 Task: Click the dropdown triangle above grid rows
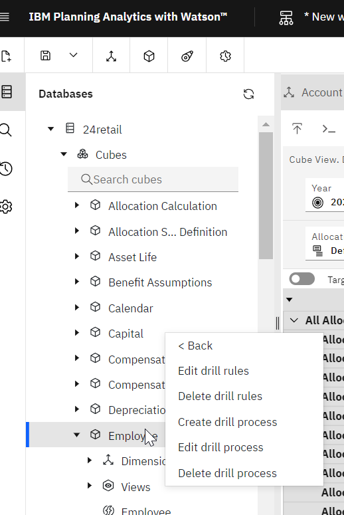[x=289, y=300]
